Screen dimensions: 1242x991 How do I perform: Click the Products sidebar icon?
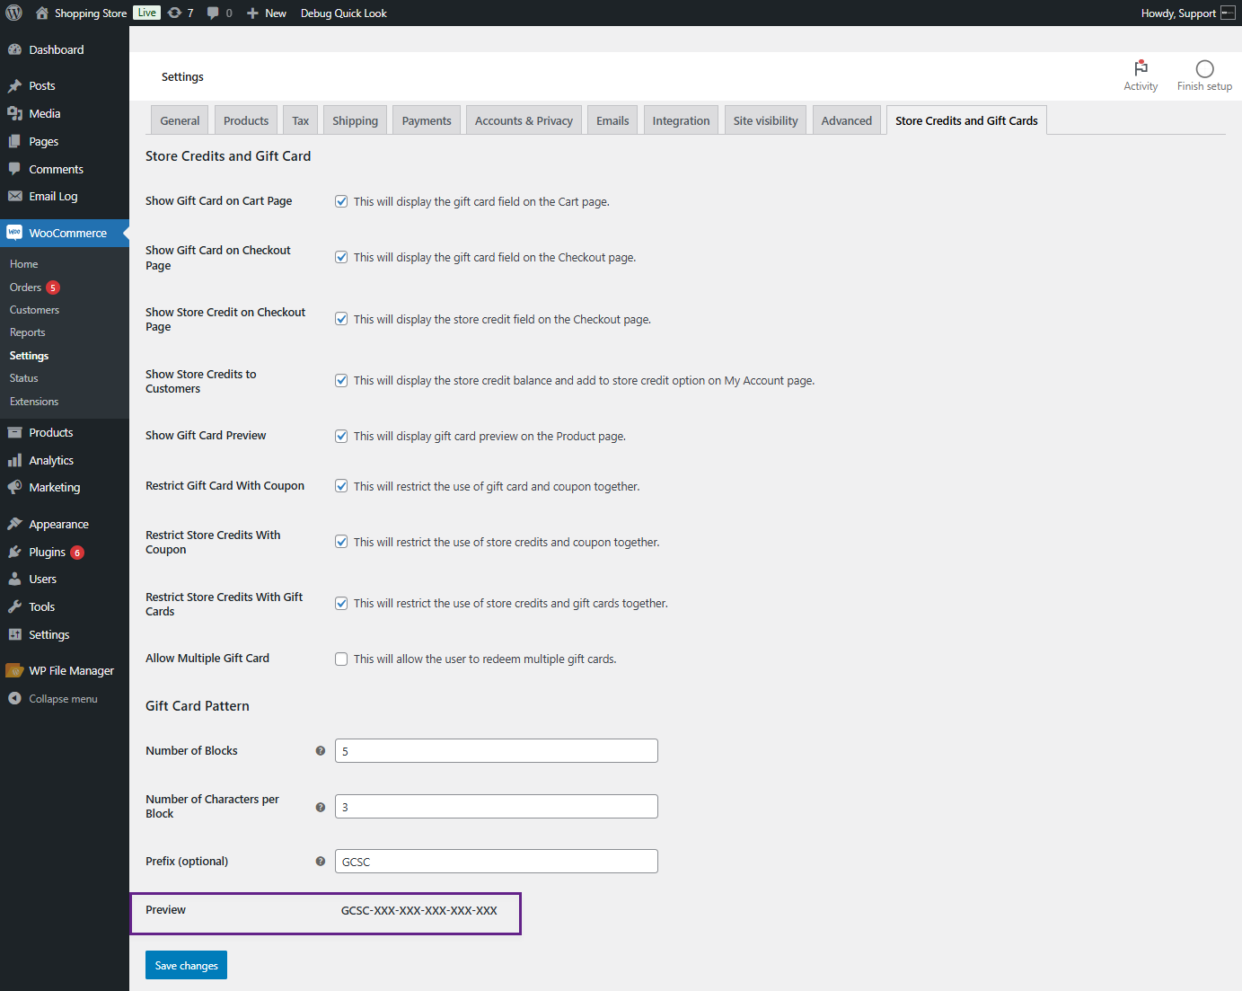(14, 432)
